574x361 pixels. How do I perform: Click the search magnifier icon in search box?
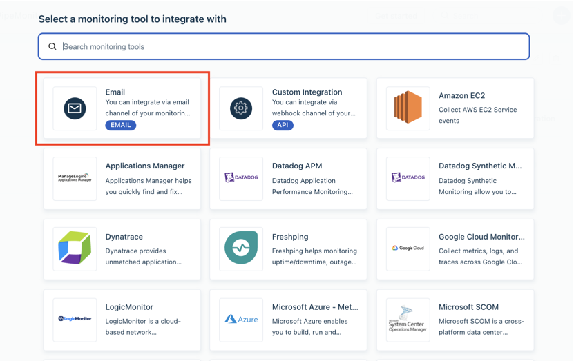52,46
